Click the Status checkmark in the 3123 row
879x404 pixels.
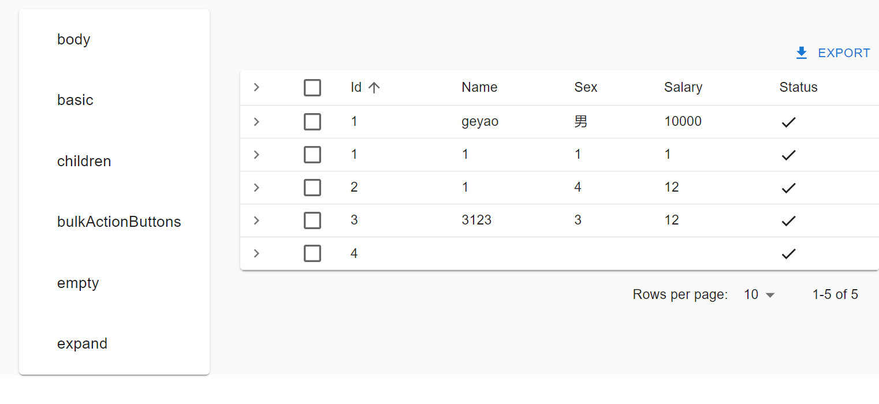point(788,220)
